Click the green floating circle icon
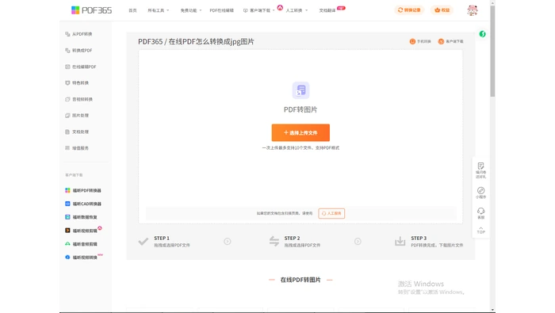Viewport: 555px width, 313px height. [482, 34]
